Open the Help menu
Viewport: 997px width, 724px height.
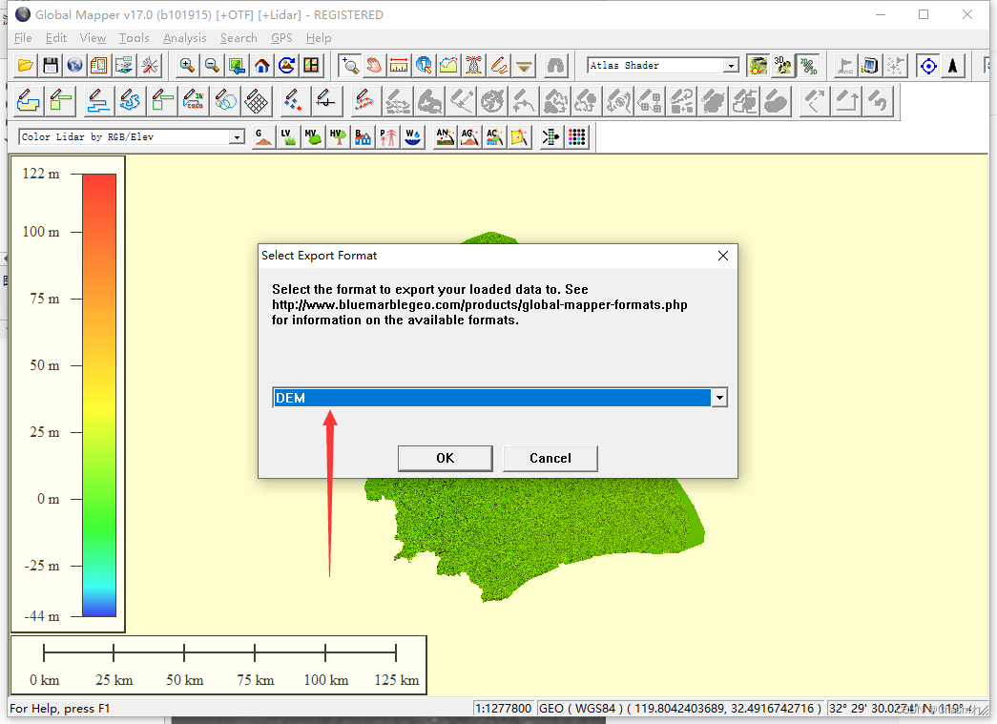tap(319, 38)
